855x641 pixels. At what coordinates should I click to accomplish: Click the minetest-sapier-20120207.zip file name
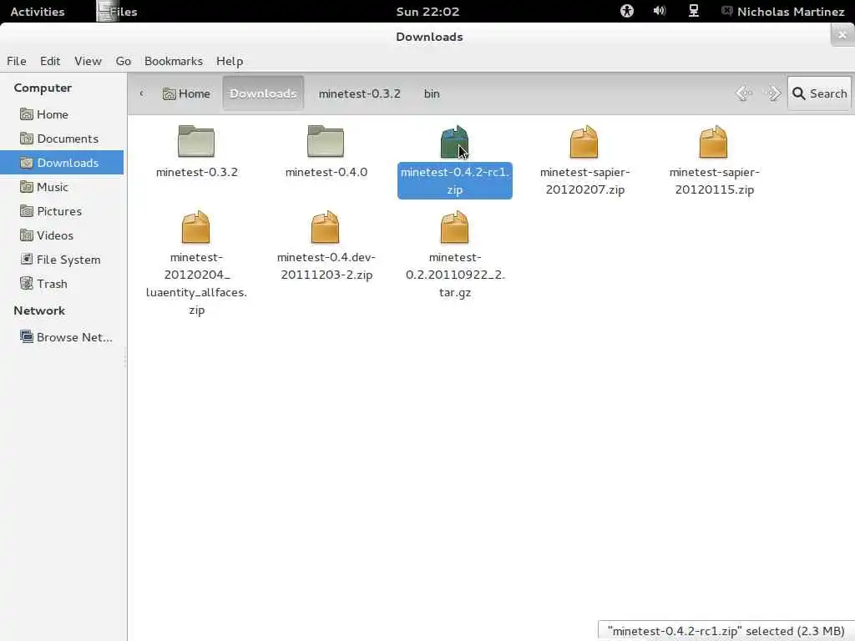[585, 180]
